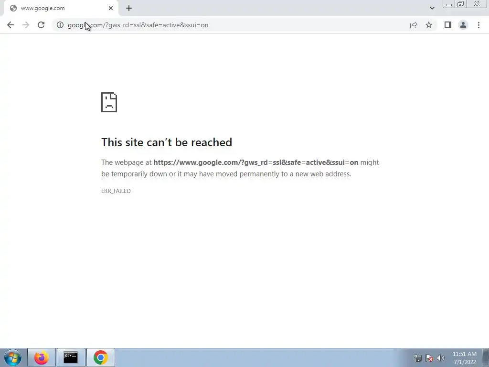Share this page using the share icon
The height and width of the screenshot is (367, 489).
(x=414, y=25)
